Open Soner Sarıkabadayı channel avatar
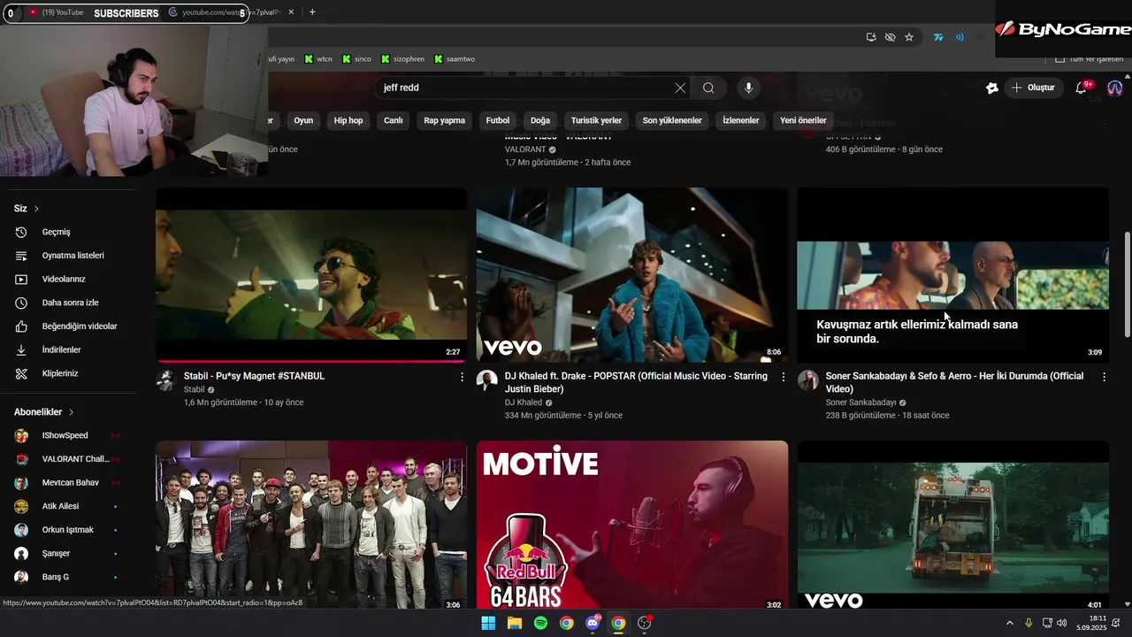This screenshot has width=1132, height=637. 807,380
